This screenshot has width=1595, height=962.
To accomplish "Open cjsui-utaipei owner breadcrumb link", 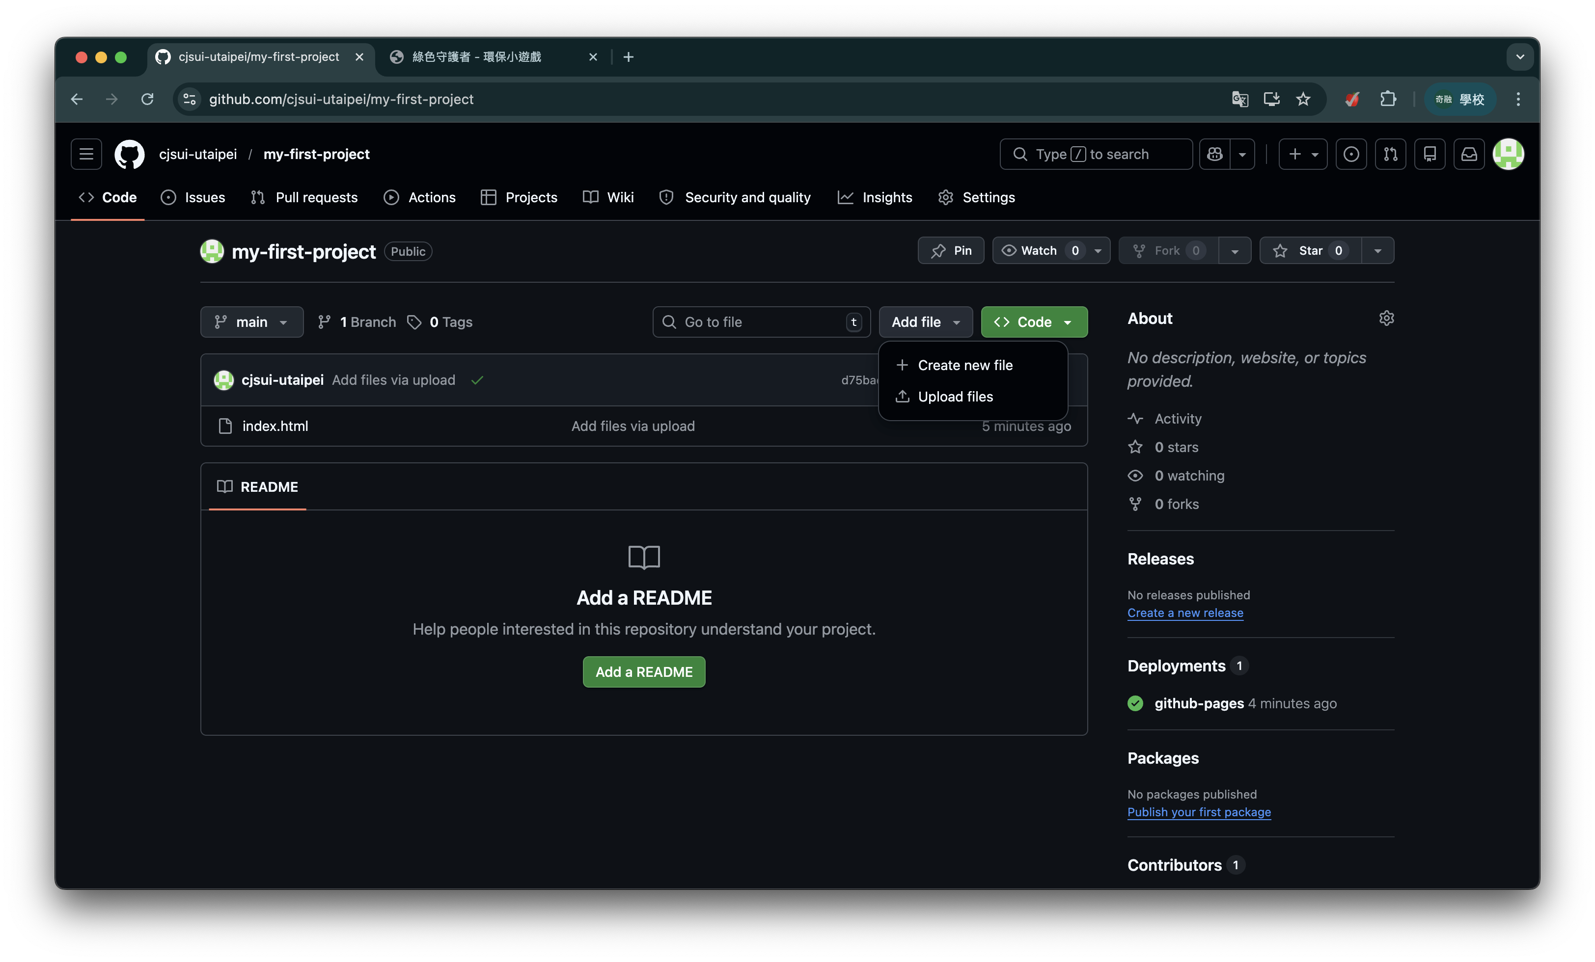I will 197,154.
